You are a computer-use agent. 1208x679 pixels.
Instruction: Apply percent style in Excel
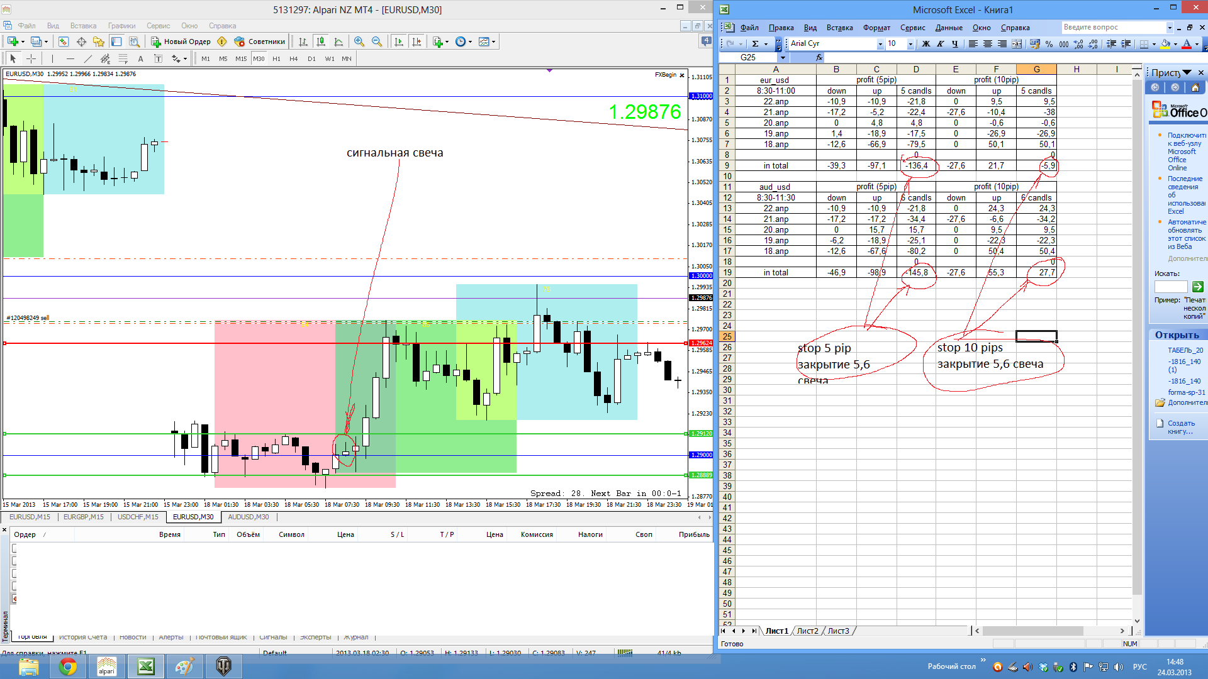click(1049, 43)
